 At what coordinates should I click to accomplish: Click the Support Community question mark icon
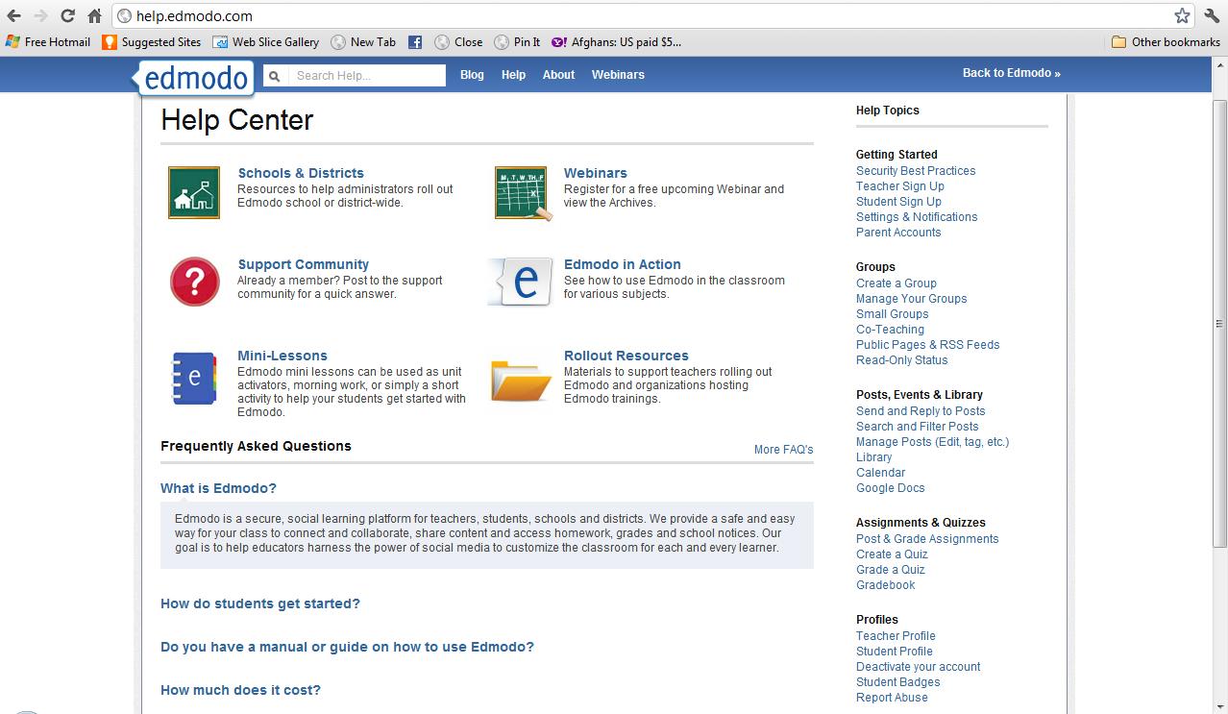click(x=195, y=281)
